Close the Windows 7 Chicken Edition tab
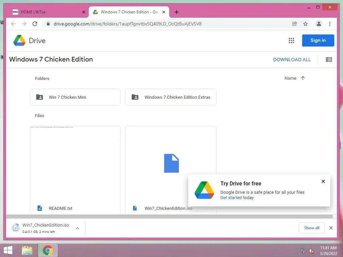 [x=163, y=12]
